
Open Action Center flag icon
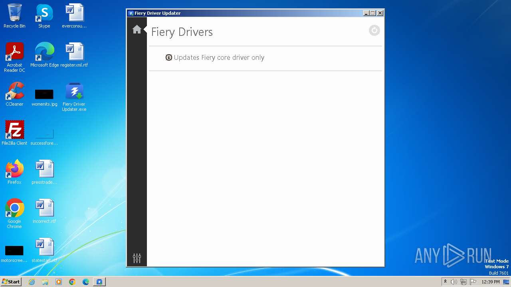click(x=473, y=282)
